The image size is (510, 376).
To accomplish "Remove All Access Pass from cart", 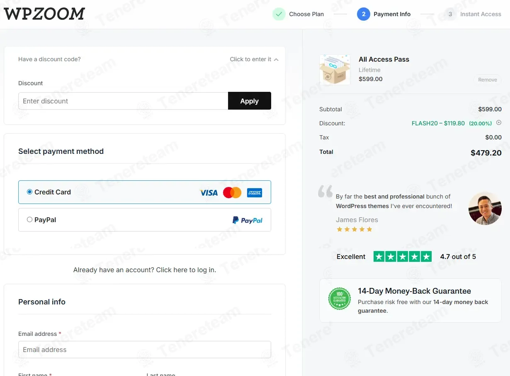I will point(488,80).
